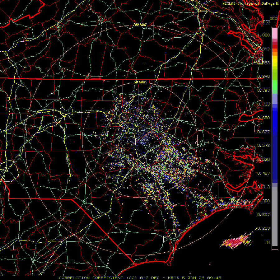Click the 09:45 timestamp in the footer

click(x=214, y=278)
